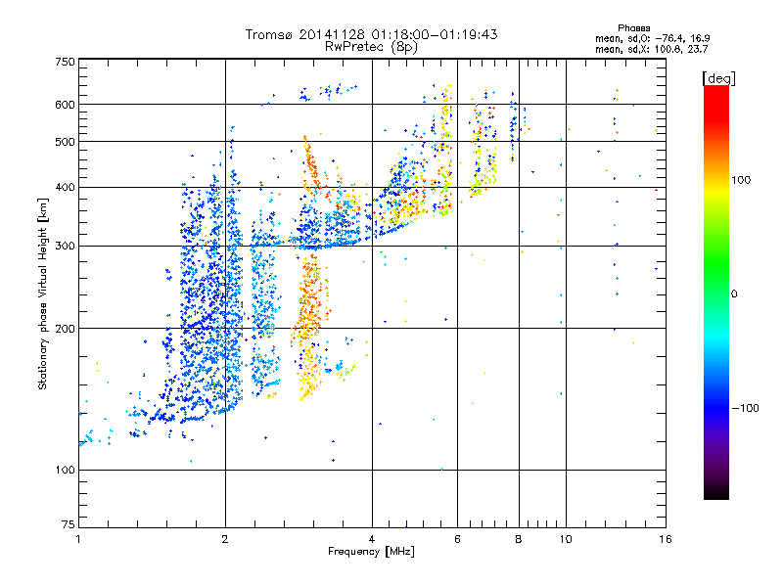Click the x-axis tick label "8"
This screenshot has width=783, height=587.
[x=519, y=539]
